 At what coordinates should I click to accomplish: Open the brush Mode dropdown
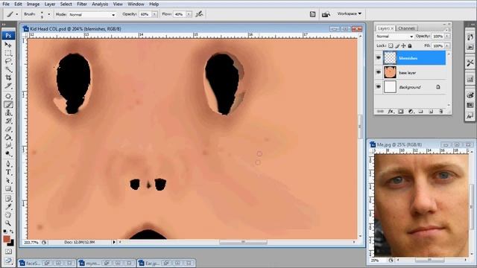coord(92,14)
